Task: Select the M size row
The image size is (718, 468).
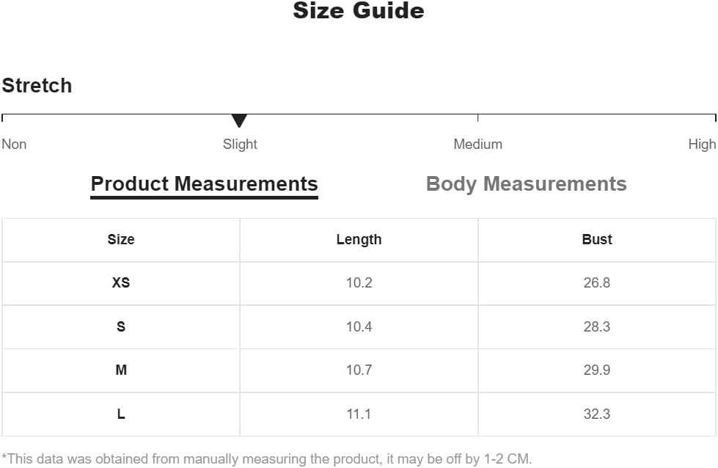Action: tap(121, 370)
